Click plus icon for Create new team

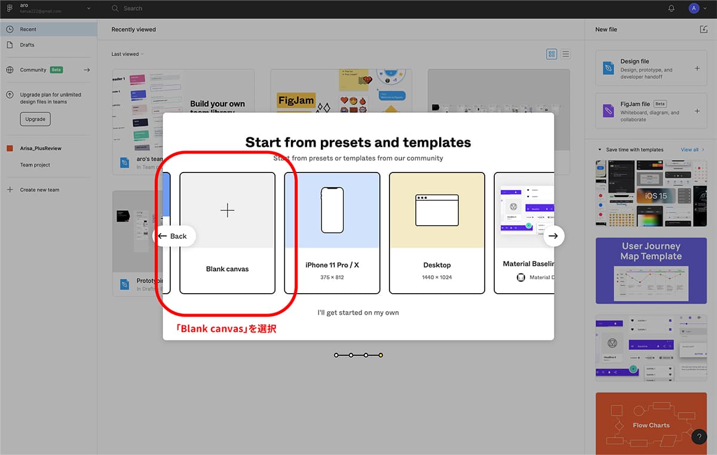click(10, 190)
